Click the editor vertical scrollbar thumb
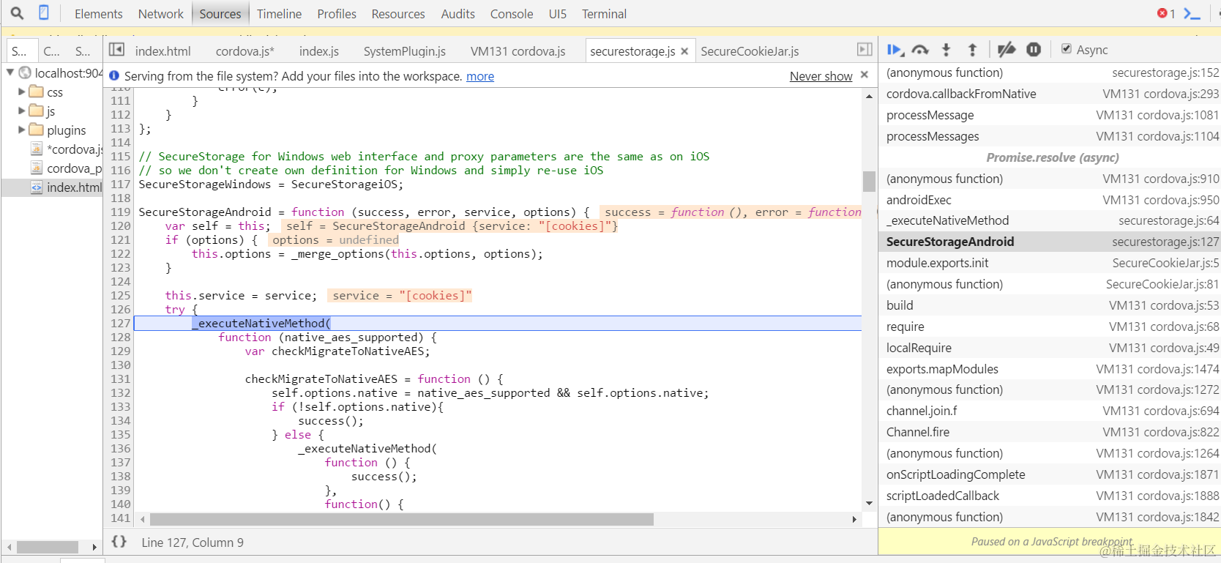The width and height of the screenshot is (1221, 563). pos(869,181)
